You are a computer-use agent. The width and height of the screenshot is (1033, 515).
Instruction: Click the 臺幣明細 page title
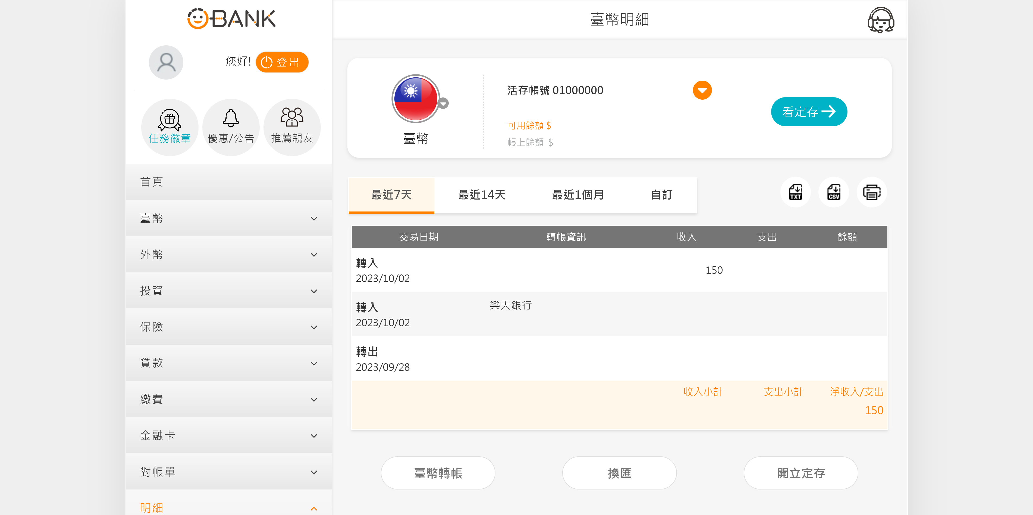pos(620,19)
